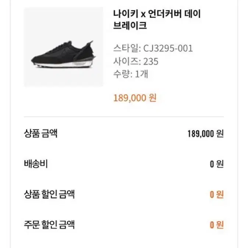Image resolution: width=248 pixels, height=248 pixels.
Task: Click the divider line under product info
Action: 124,117
